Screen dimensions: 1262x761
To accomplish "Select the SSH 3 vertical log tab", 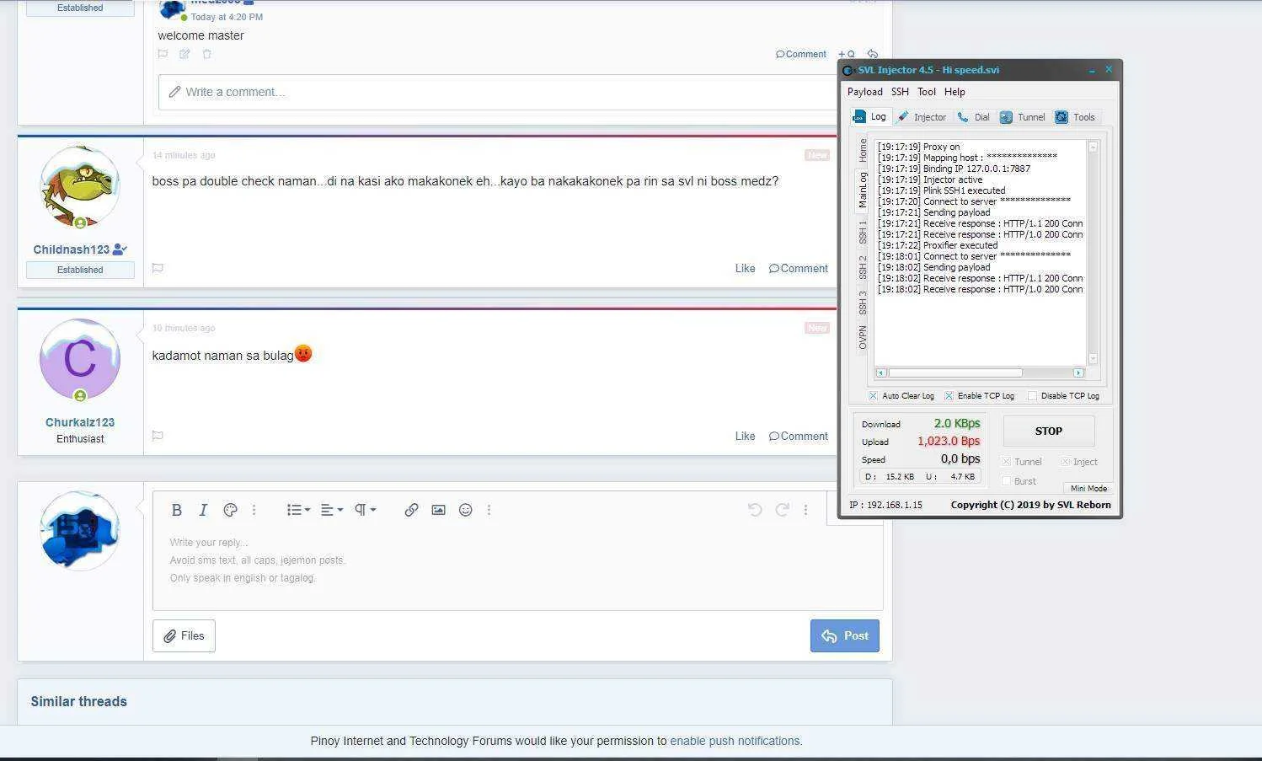I will coord(863,303).
